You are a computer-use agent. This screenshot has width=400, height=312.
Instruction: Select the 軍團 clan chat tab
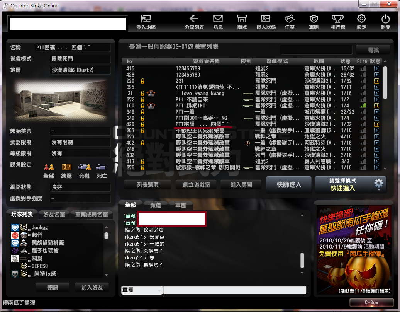click(x=181, y=205)
